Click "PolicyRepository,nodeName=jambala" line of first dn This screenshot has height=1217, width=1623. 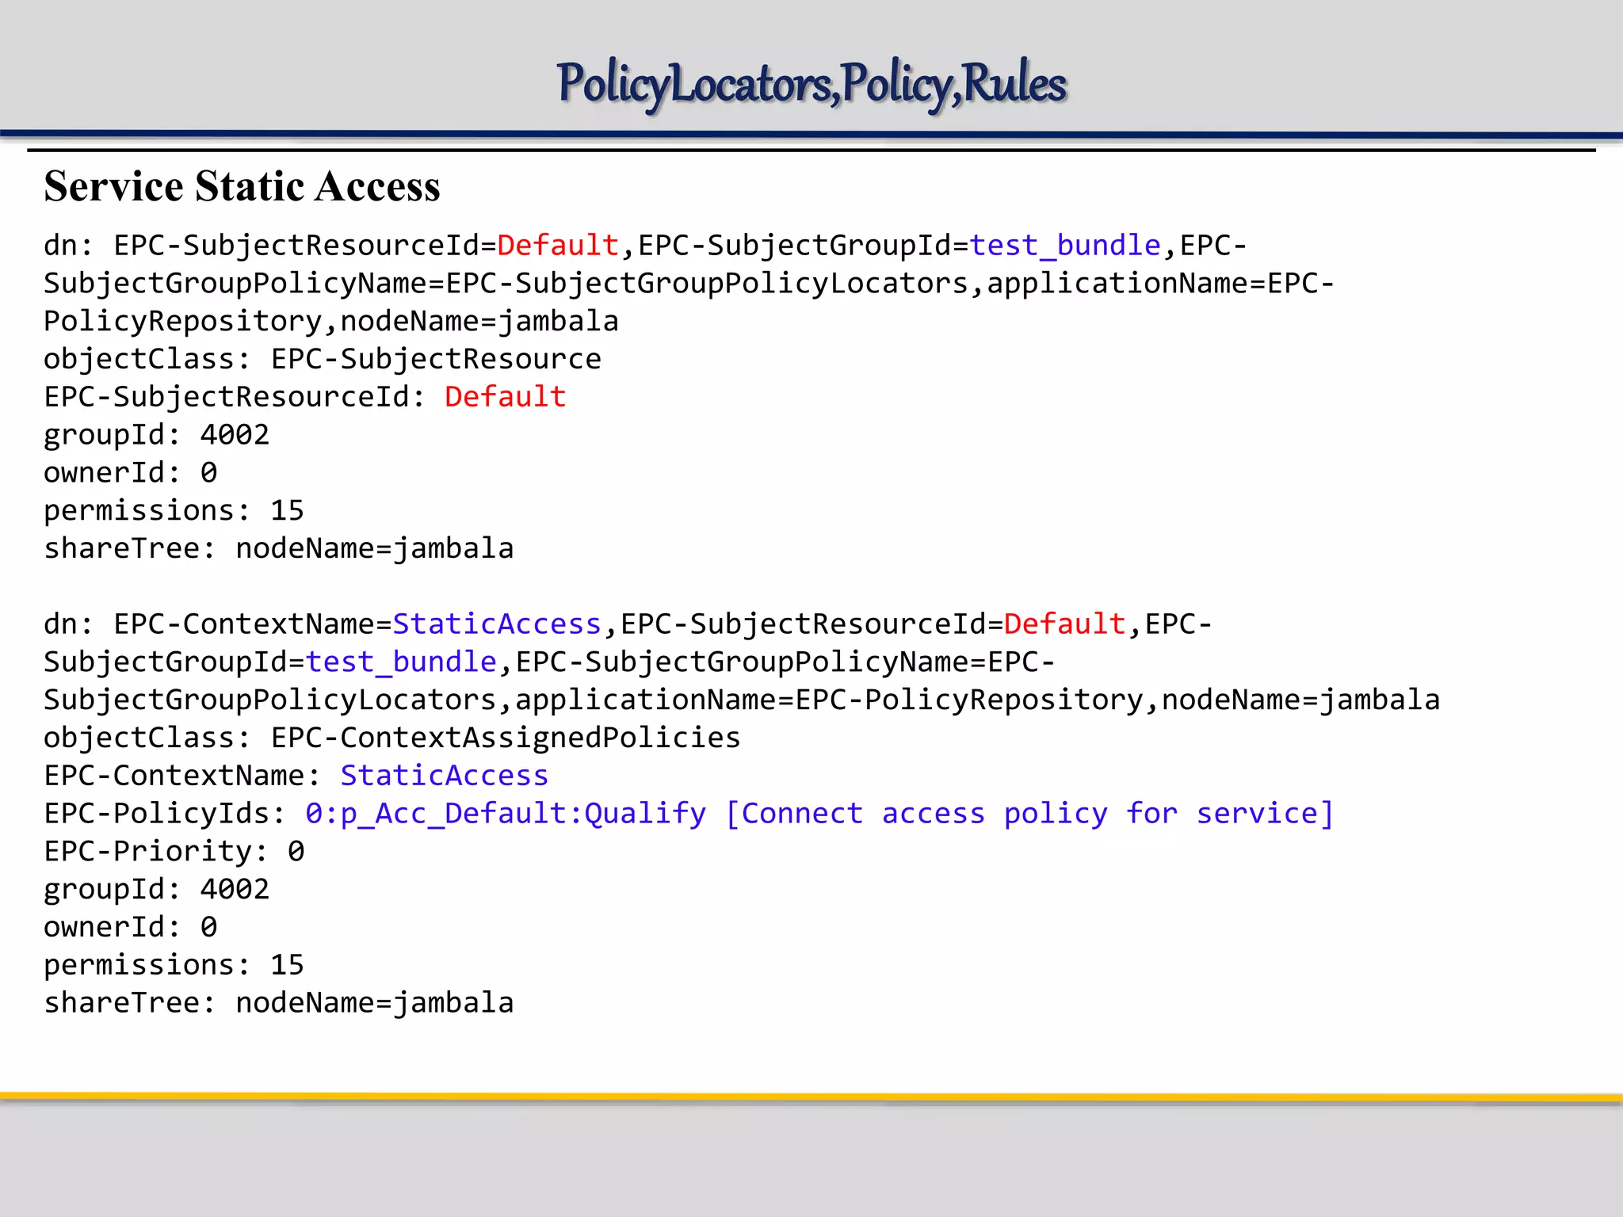click(331, 321)
